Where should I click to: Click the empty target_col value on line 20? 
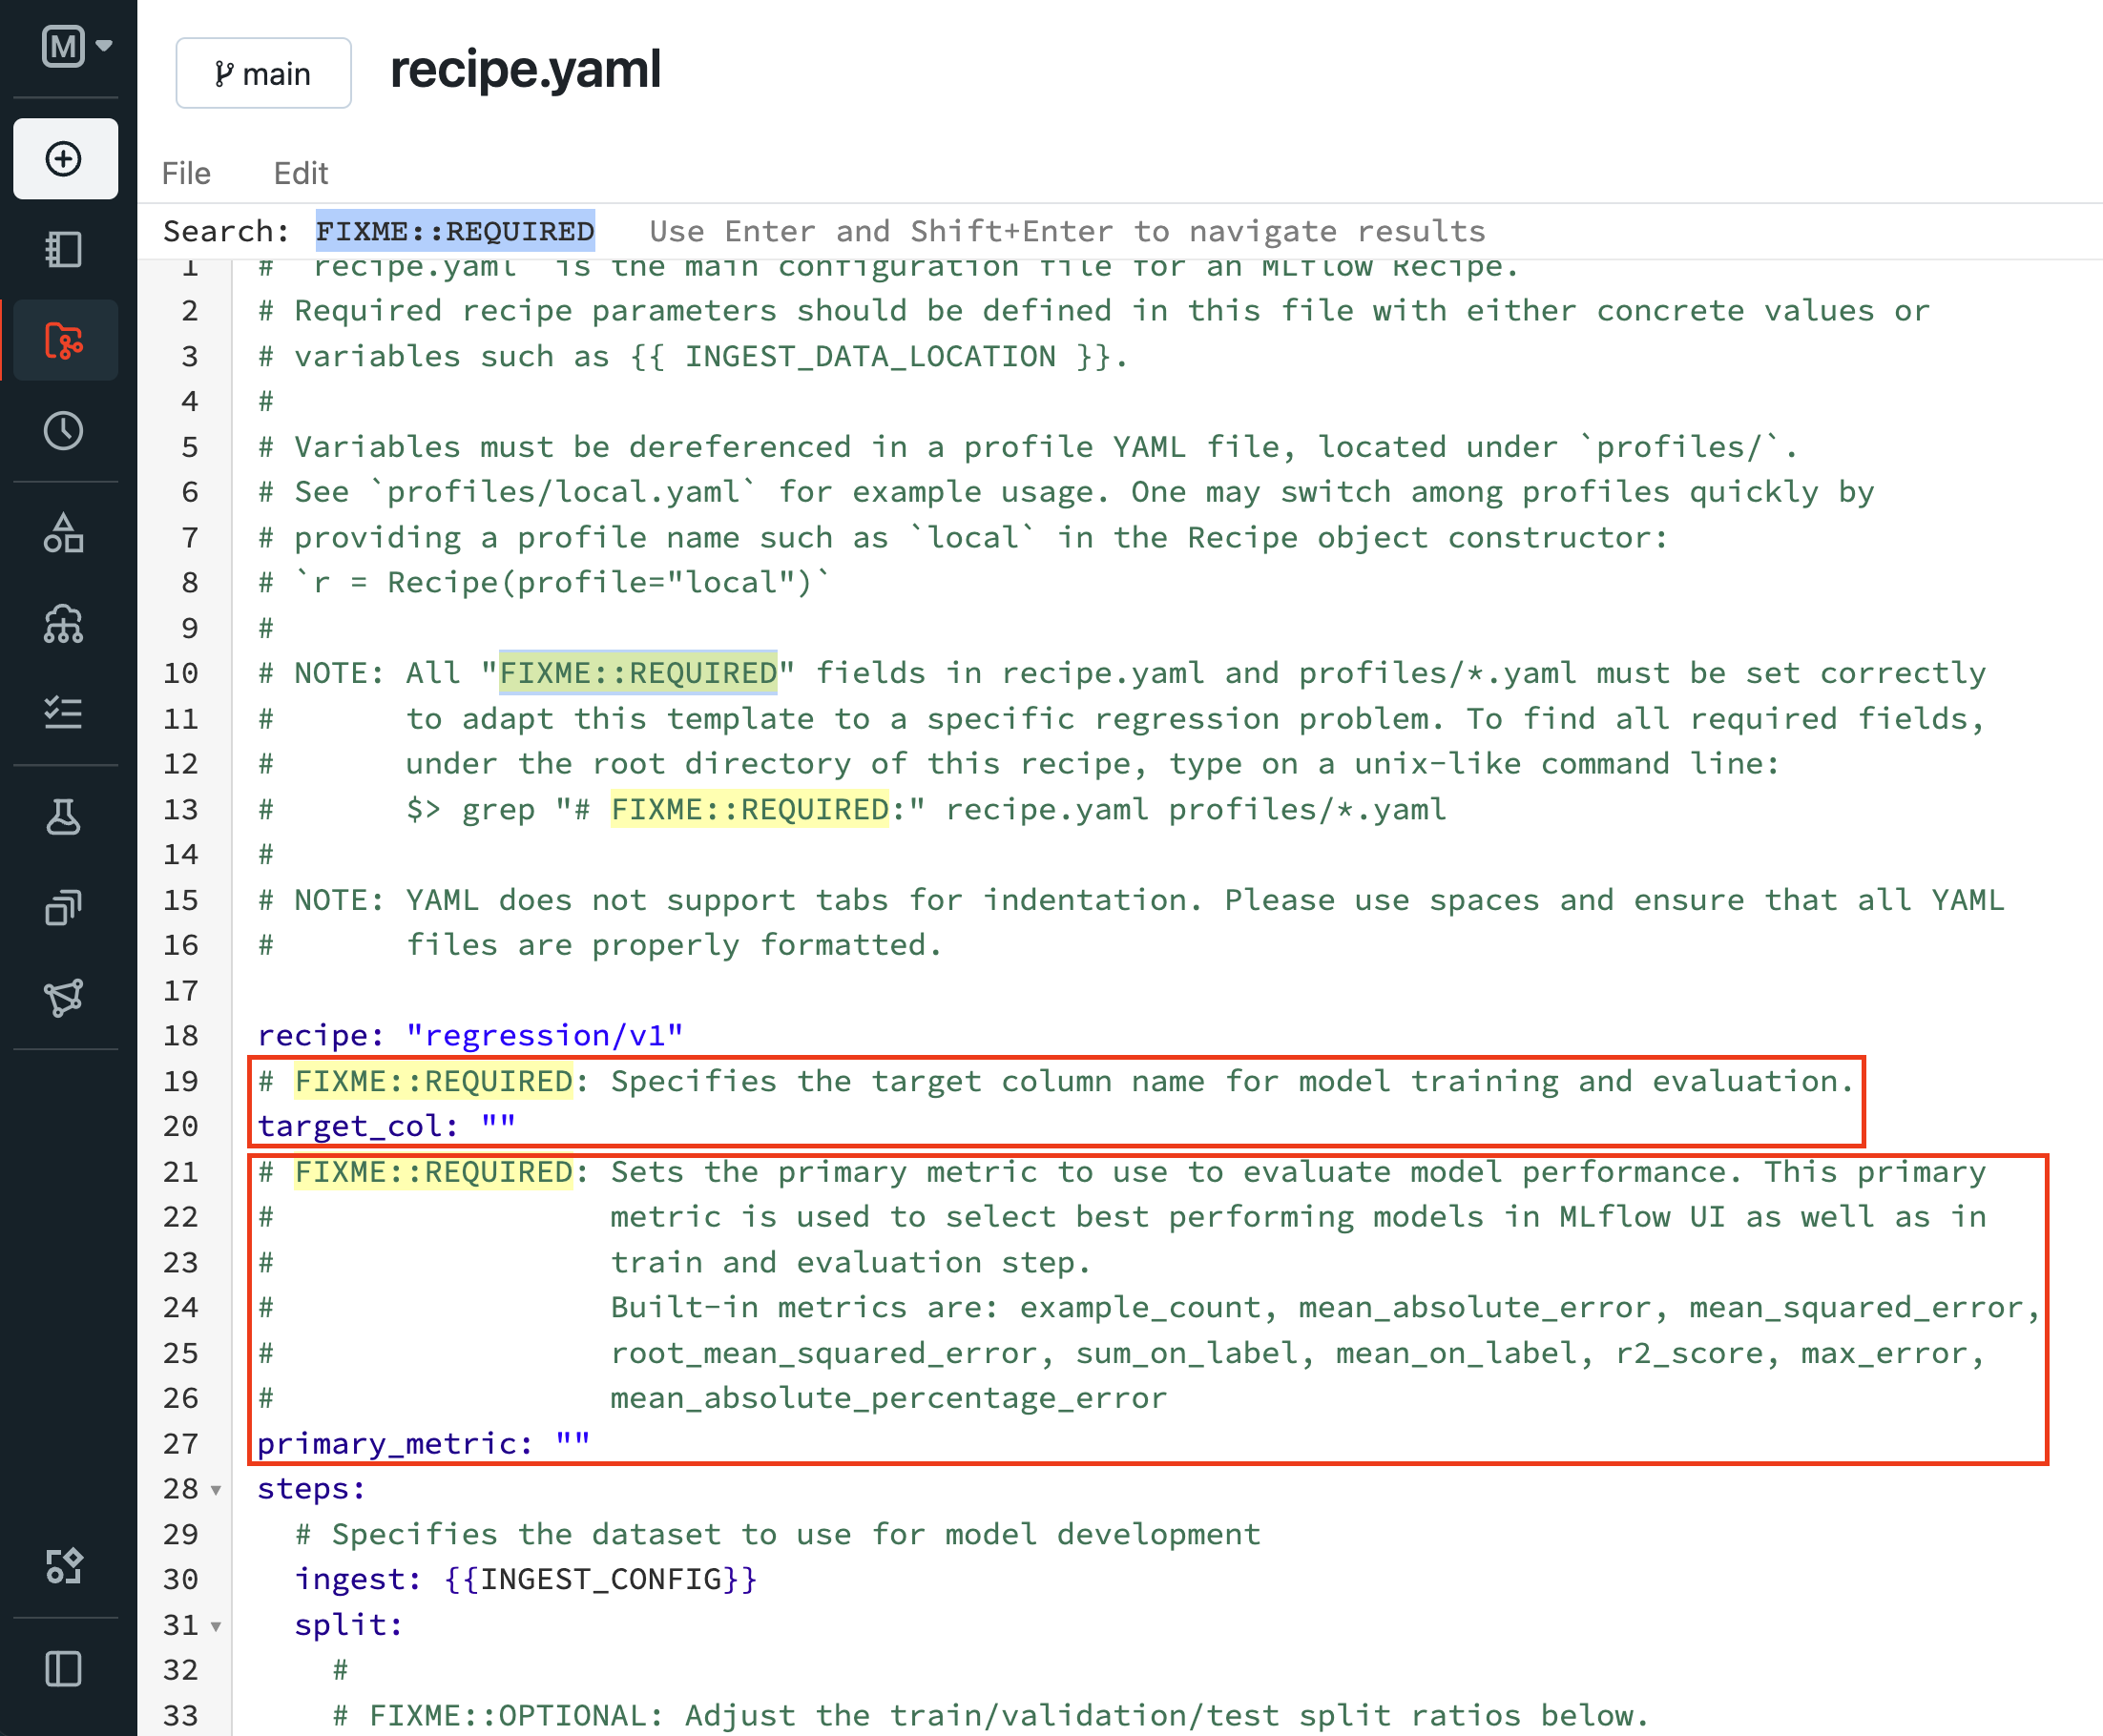(x=498, y=1126)
